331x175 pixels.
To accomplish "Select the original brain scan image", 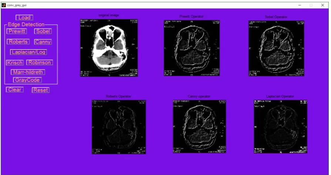I will pyautogui.click(x=109, y=48).
